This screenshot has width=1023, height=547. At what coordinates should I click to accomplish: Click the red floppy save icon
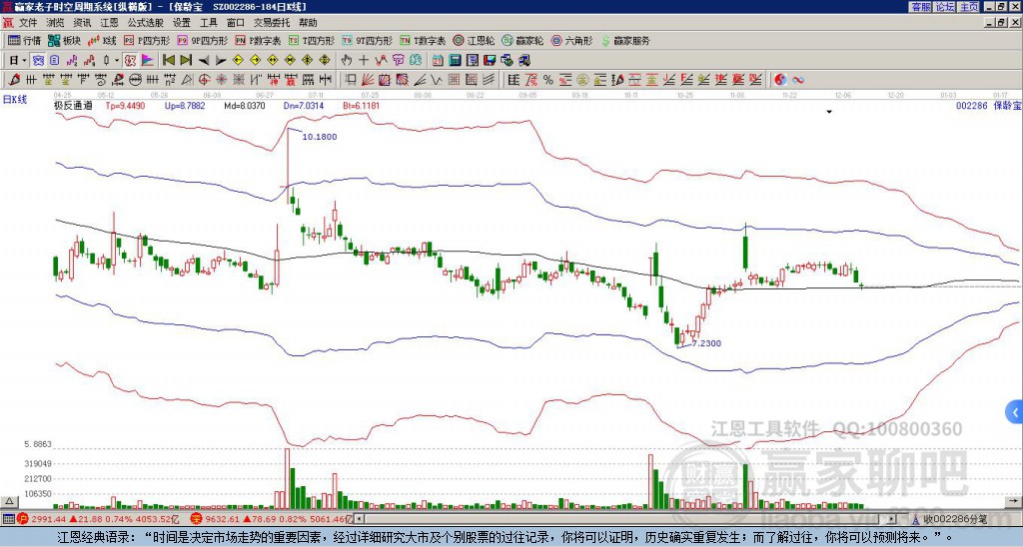coord(490,61)
